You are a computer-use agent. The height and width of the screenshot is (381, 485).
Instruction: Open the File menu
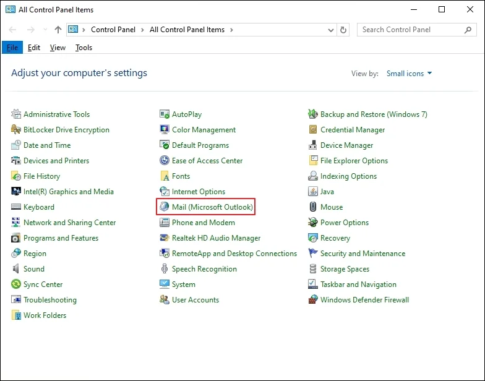12,47
